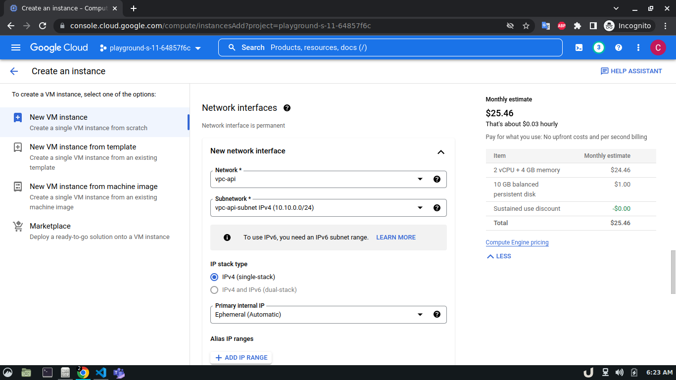
Task: Click the Google Translate extension icon
Action: 546,26
